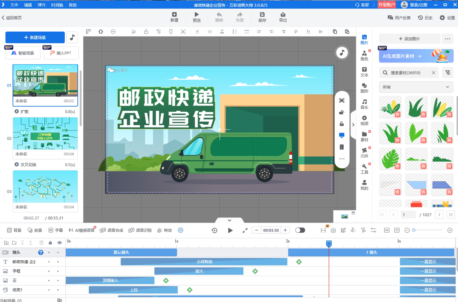Open the Role (角色) panel in sidebar
Screen dimensions: 458x302
(x=364, y=56)
